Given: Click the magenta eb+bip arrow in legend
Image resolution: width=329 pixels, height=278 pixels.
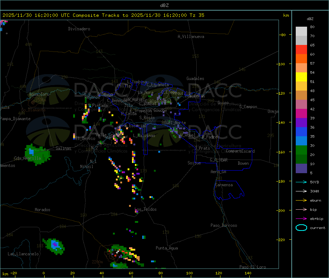Looking at the screenshot, I should pos(301,219).
